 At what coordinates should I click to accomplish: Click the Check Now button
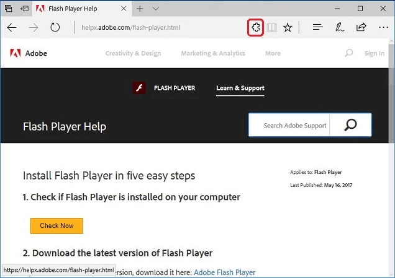pyautogui.click(x=57, y=226)
